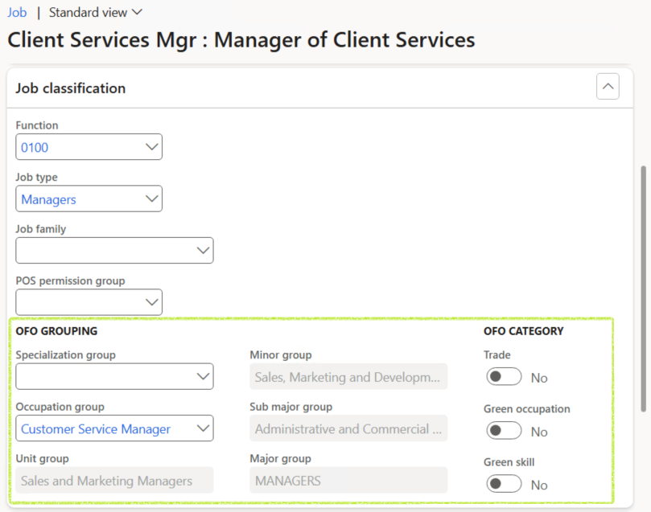Select the Customer Service Manager value
The height and width of the screenshot is (512, 651).
(96, 429)
